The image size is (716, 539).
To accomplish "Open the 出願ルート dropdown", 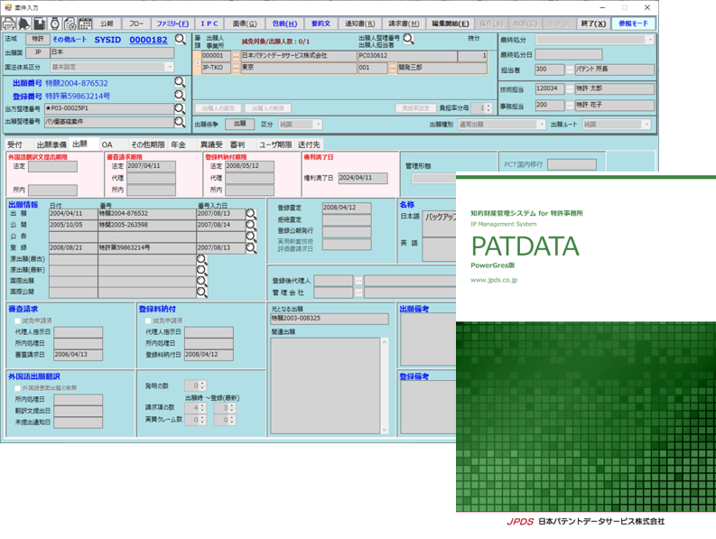I will click(x=617, y=125).
